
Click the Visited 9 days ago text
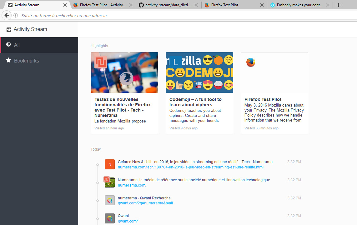pos(184,128)
